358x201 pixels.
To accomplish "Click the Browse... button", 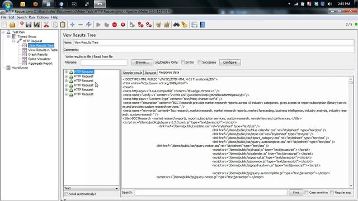I will (x=142, y=62).
